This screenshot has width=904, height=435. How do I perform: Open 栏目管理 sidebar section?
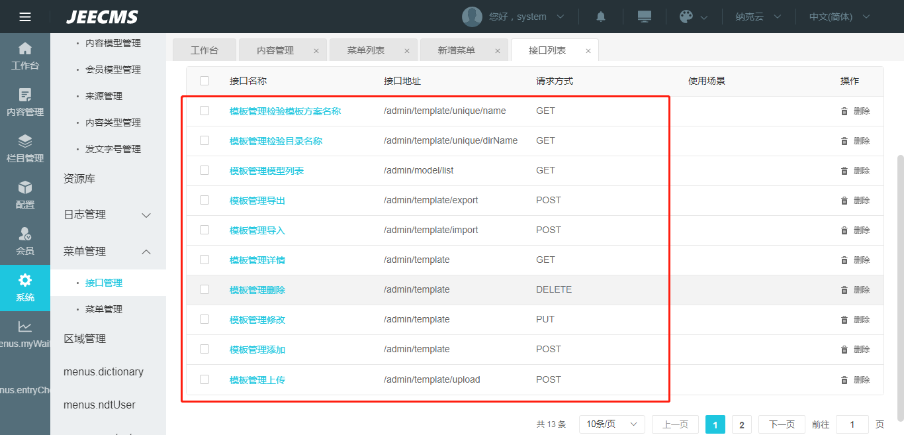[x=25, y=149]
